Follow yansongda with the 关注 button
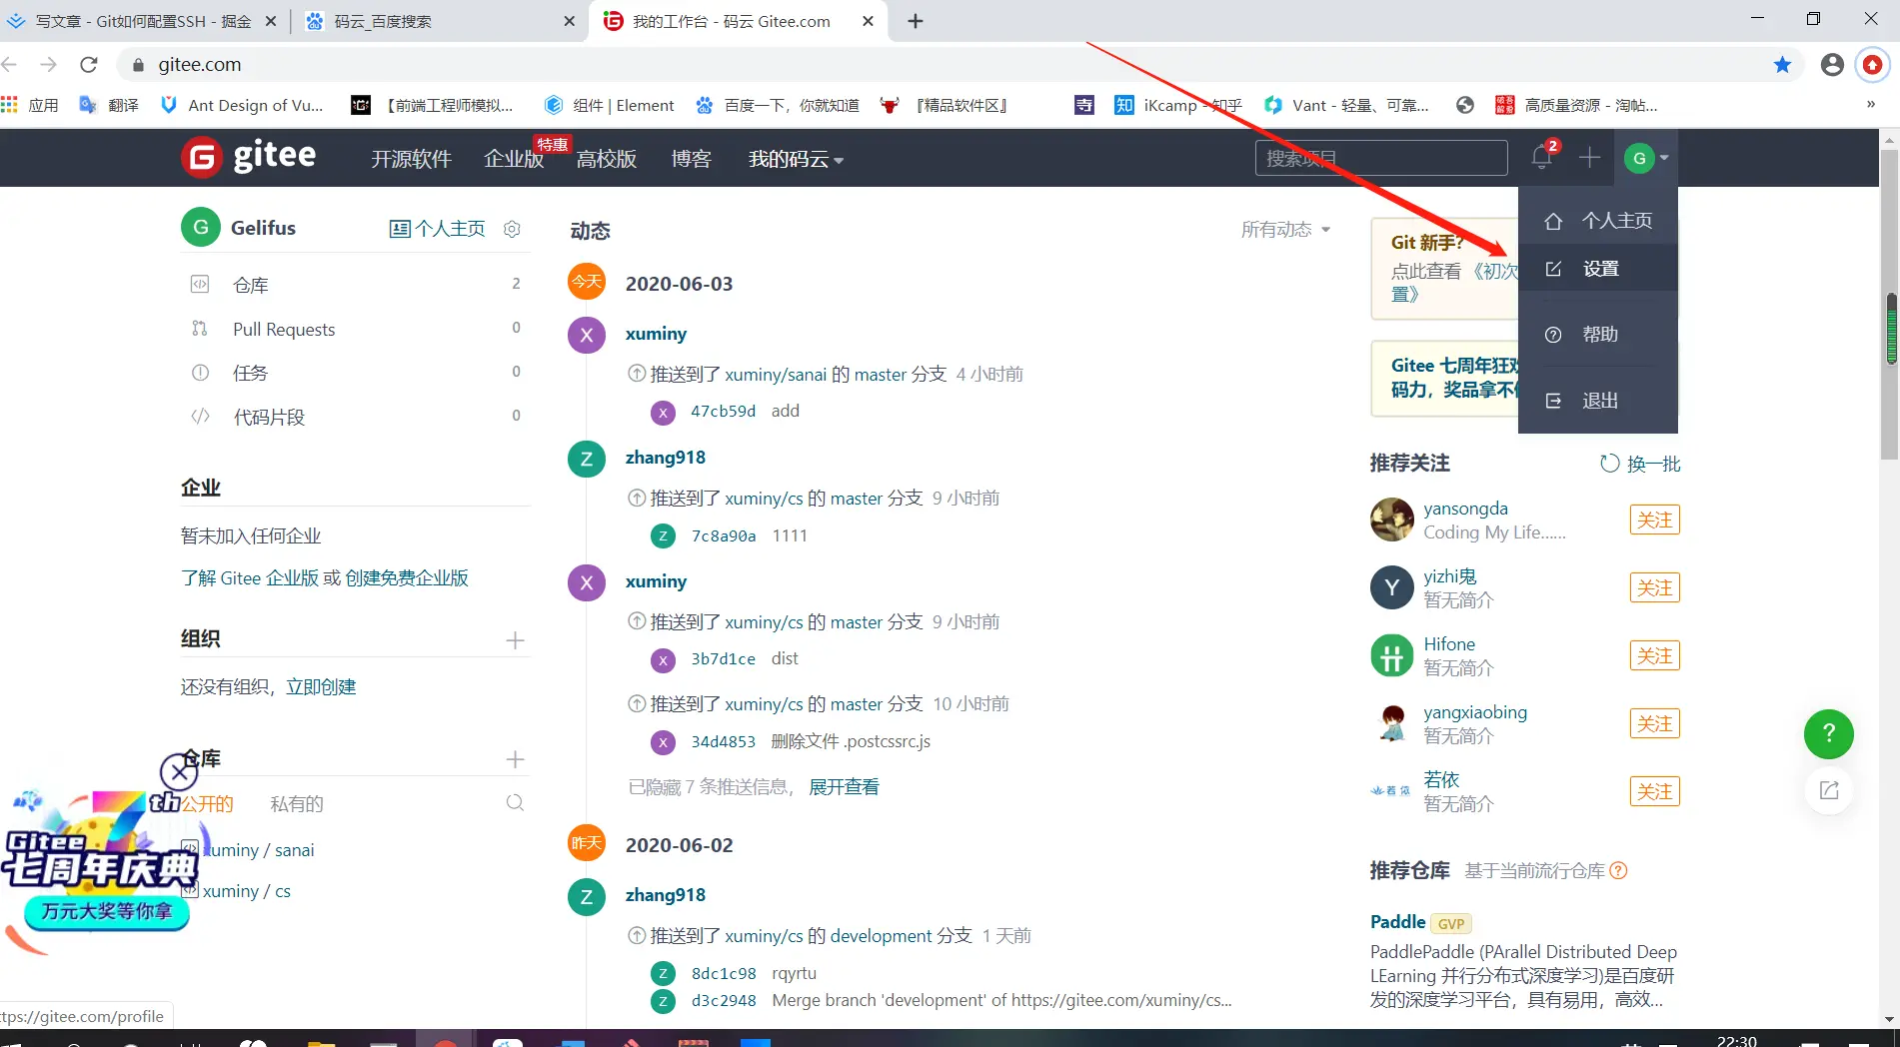The height and width of the screenshot is (1047, 1900). (1655, 520)
